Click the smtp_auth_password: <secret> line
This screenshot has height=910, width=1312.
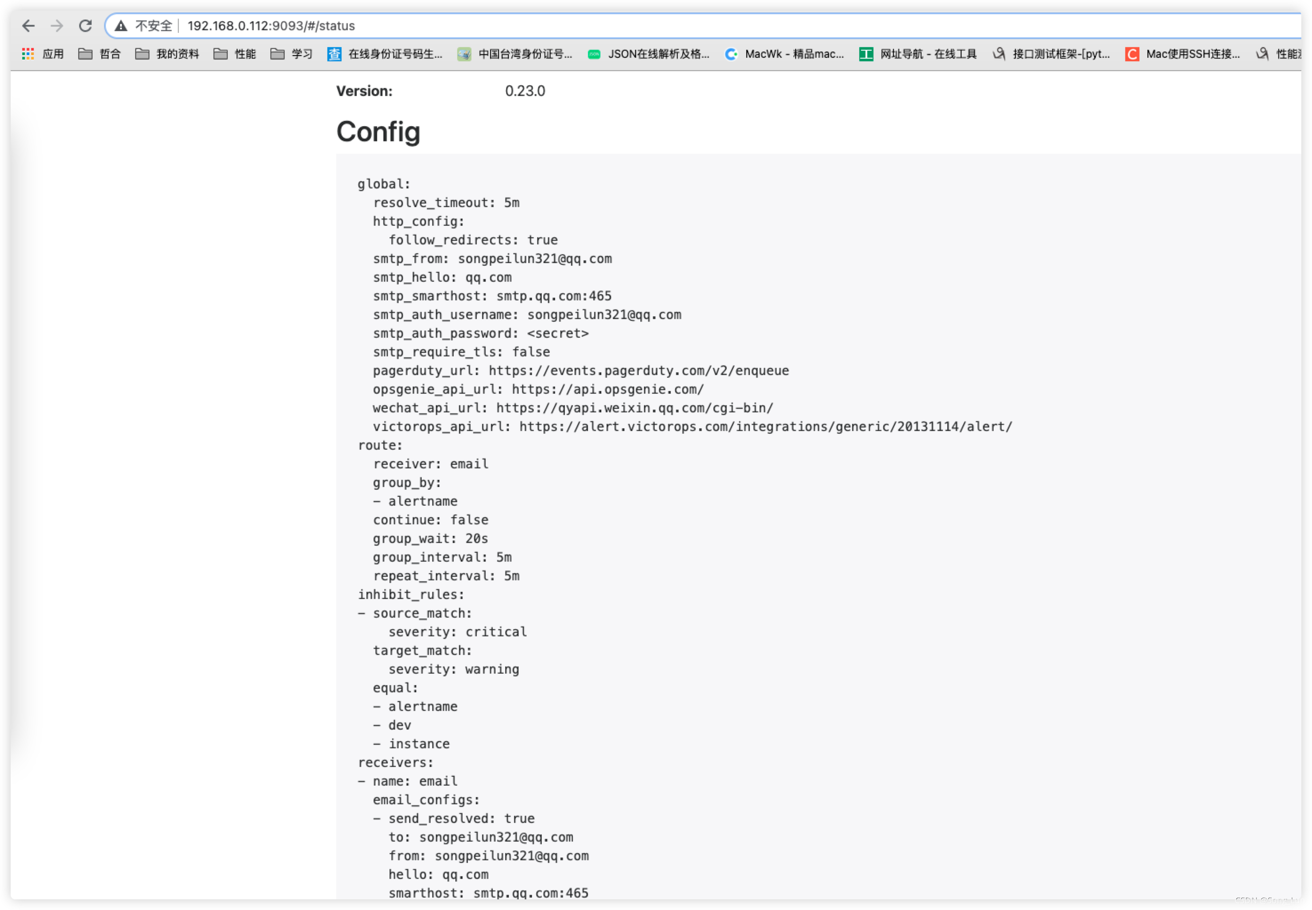click(481, 333)
